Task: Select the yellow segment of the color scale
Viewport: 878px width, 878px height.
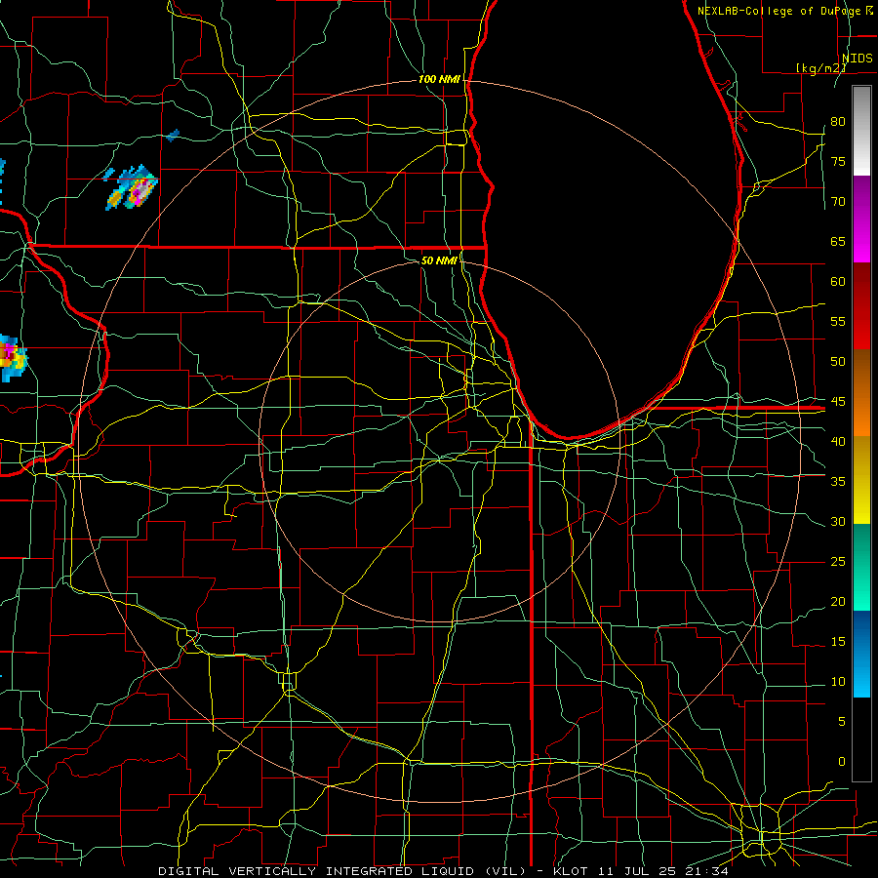Action: click(861, 480)
